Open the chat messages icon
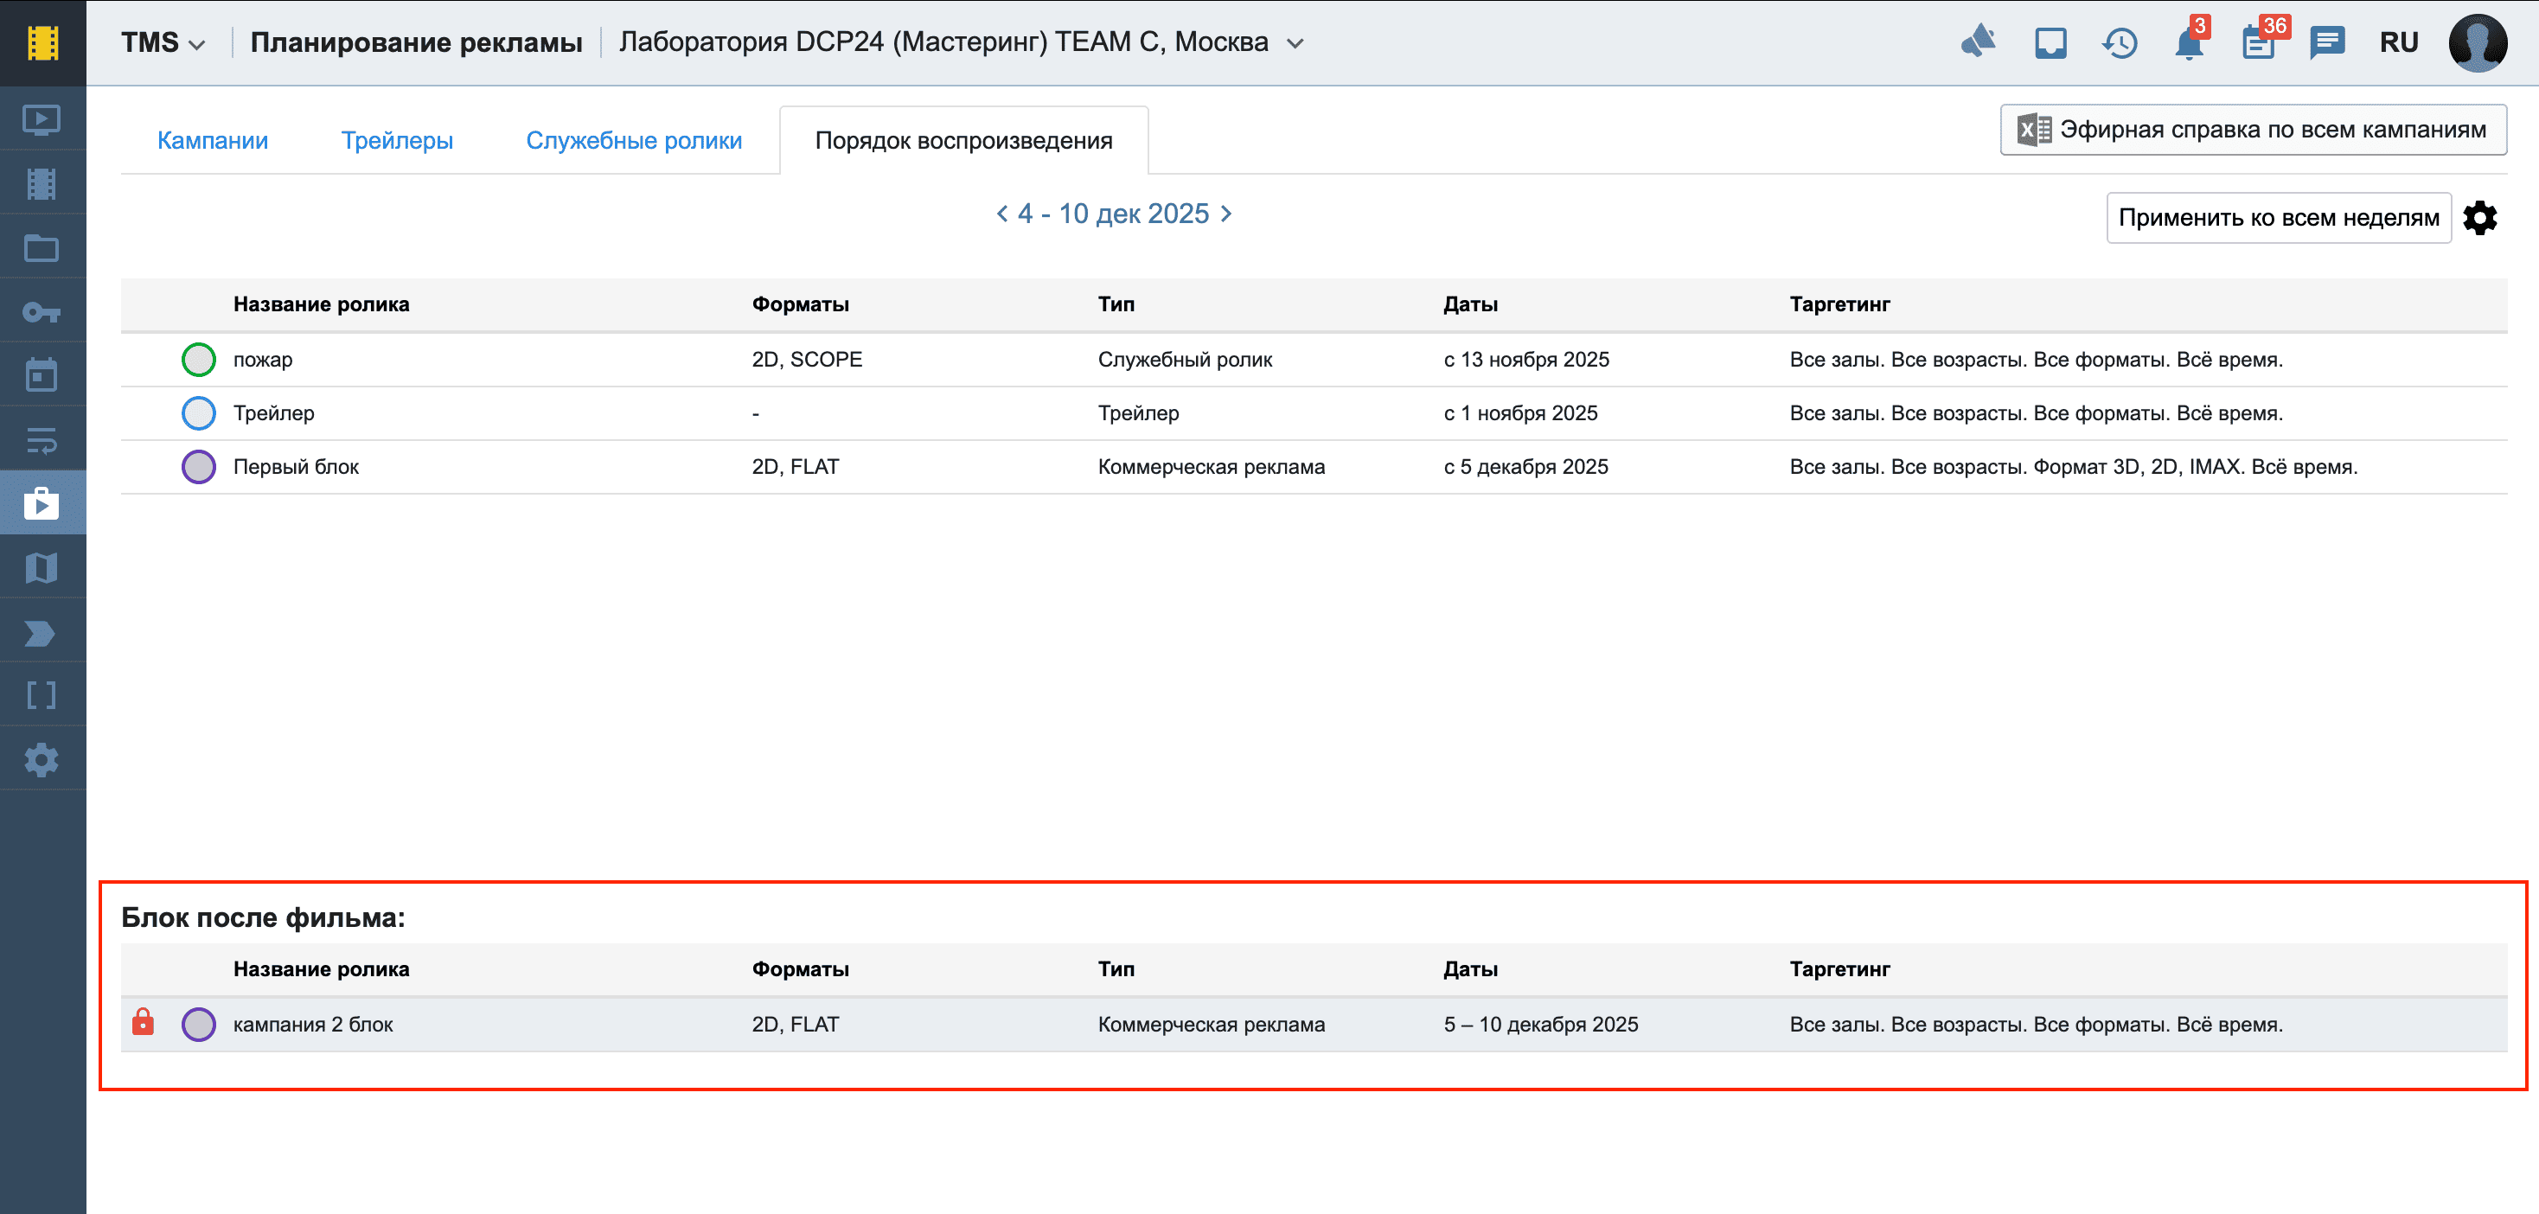Viewport: 2539px width, 1214px height. tap(2326, 43)
